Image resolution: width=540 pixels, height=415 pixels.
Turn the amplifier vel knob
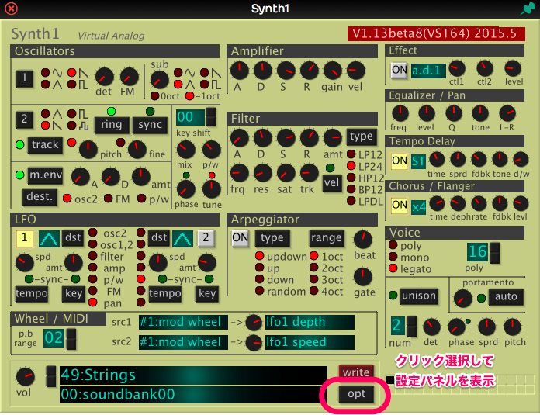click(x=355, y=71)
